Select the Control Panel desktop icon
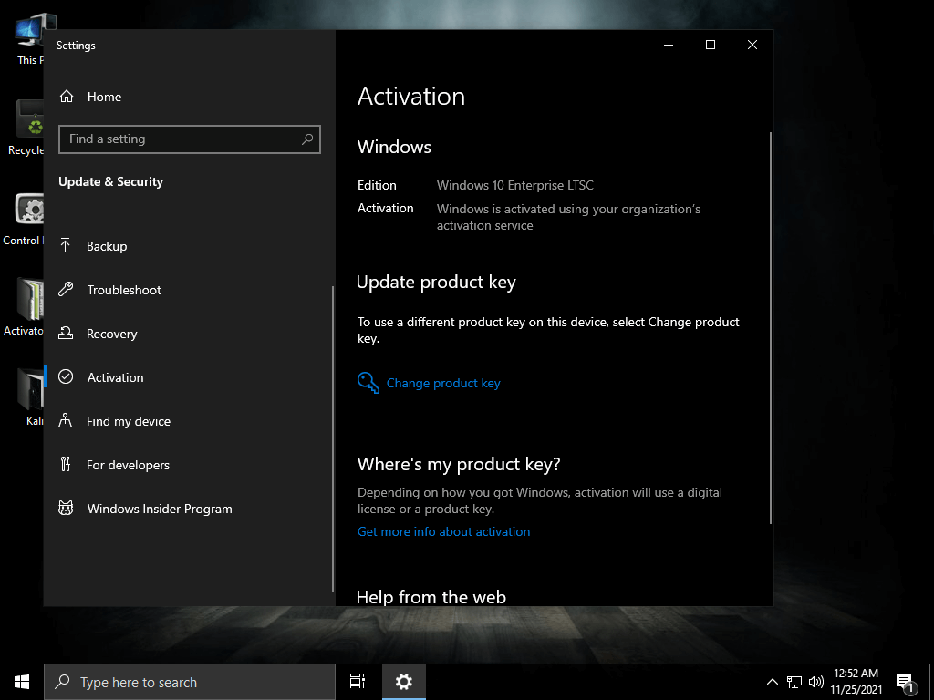 click(23, 219)
